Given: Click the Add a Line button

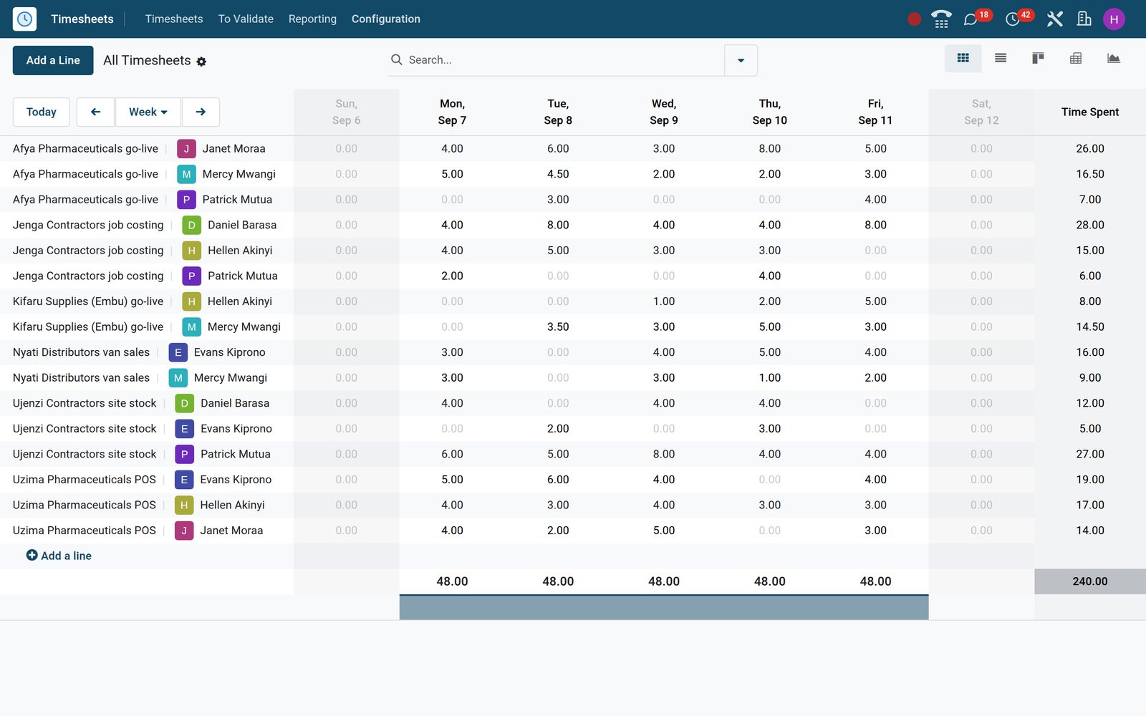Looking at the screenshot, I should (x=53, y=60).
